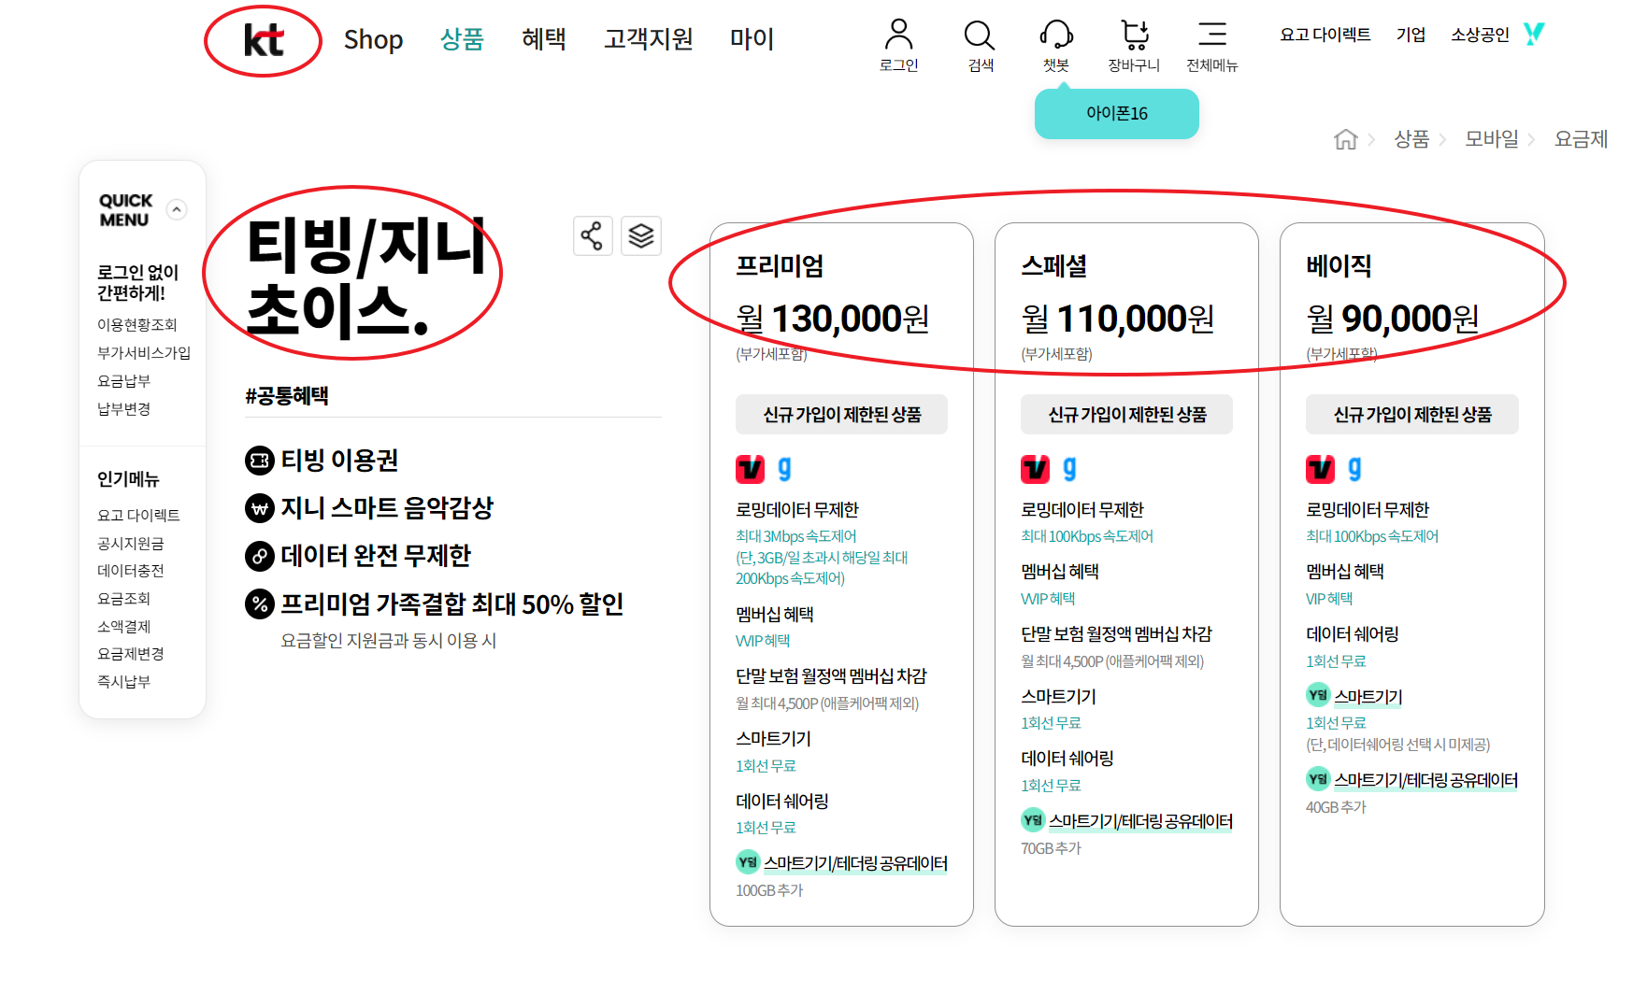Click the percent icon for 가족결합 할인
The height and width of the screenshot is (1008, 1633).
click(260, 603)
